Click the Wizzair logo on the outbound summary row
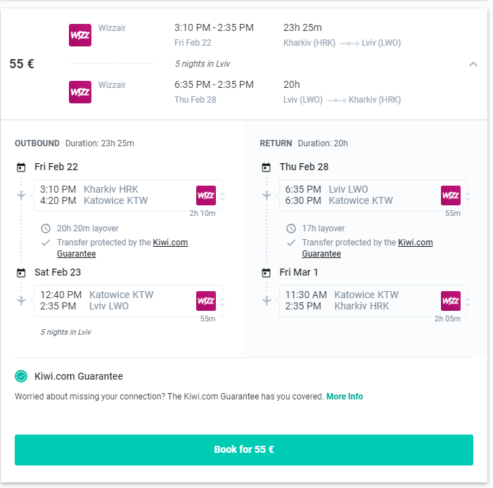 click(79, 35)
